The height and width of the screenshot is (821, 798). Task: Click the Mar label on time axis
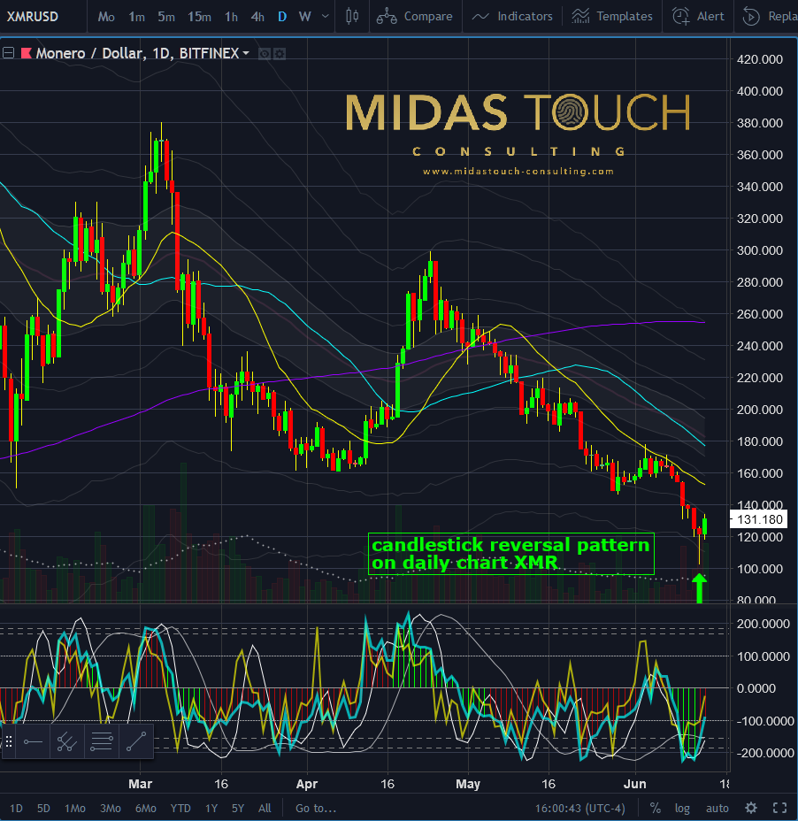click(x=140, y=784)
